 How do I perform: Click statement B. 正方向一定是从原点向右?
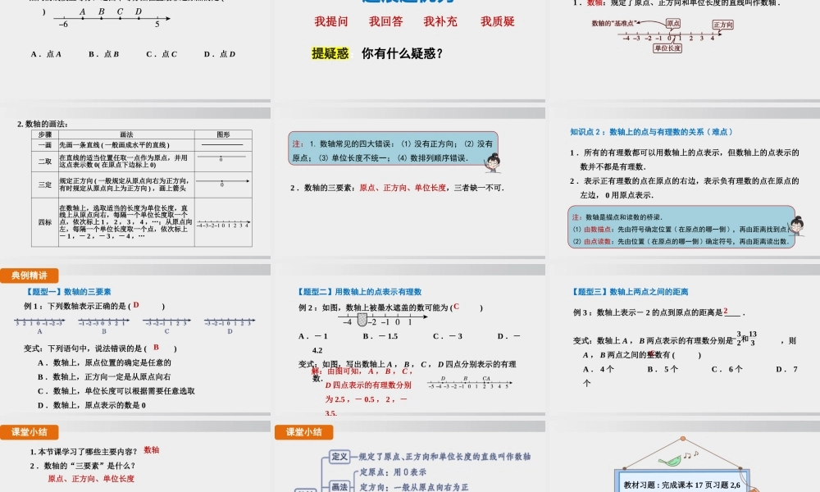point(104,376)
